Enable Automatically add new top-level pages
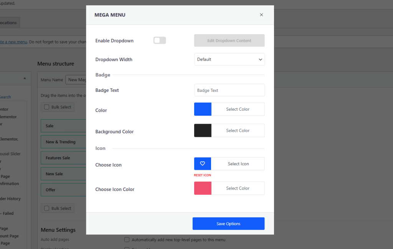Viewport: 393px width, 249px height. click(x=127, y=240)
